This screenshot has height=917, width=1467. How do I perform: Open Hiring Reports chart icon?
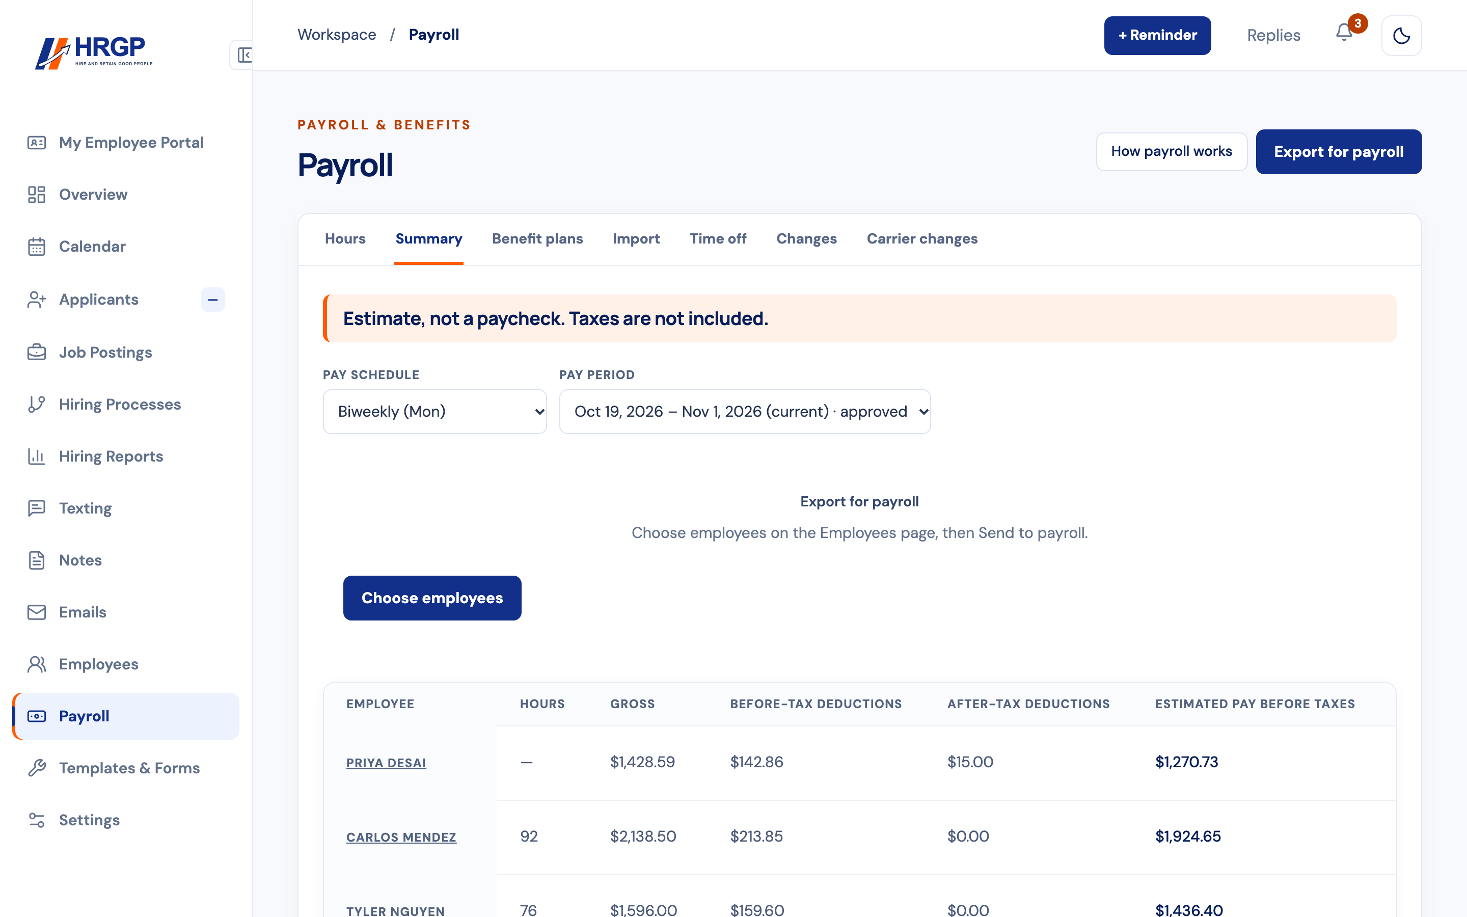pyautogui.click(x=36, y=456)
